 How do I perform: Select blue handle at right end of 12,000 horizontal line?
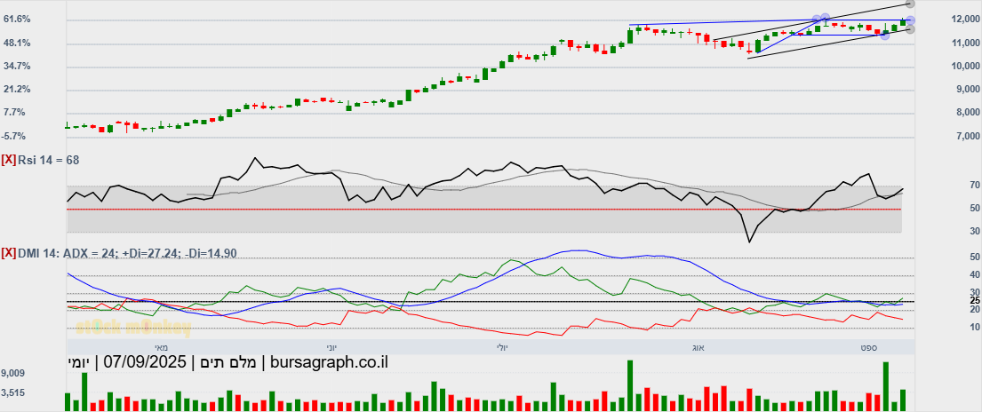pyautogui.click(x=910, y=20)
